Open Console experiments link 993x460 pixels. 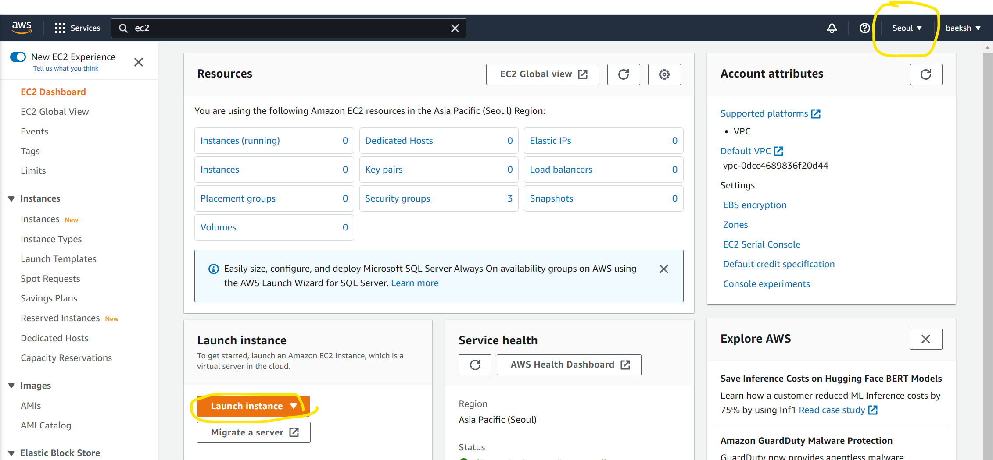[x=767, y=284]
